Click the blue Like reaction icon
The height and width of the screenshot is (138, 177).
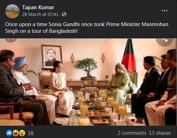point(9,133)
